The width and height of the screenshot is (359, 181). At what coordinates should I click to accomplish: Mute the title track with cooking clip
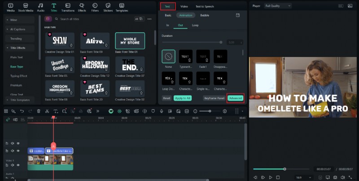(13, 151)
